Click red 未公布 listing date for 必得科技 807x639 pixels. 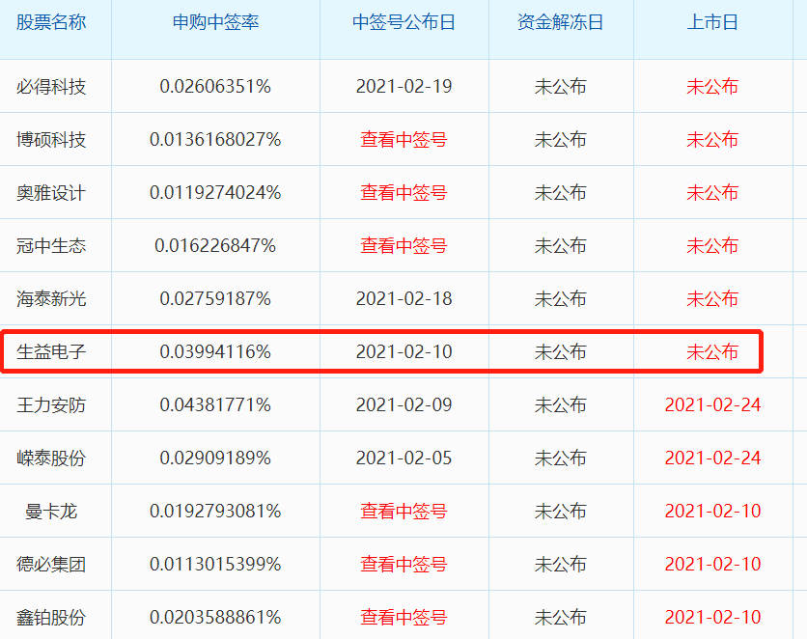pos(712,87)
